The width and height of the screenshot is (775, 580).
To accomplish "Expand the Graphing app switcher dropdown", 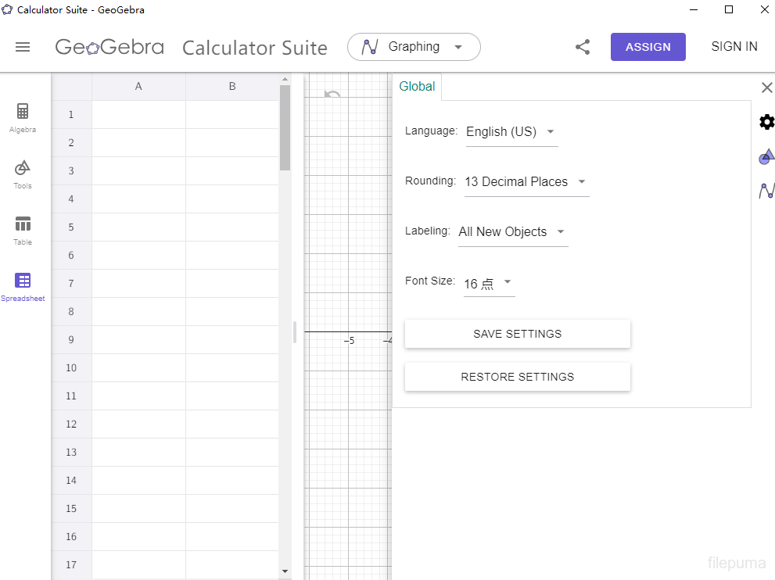I will (x=414, y=47).
